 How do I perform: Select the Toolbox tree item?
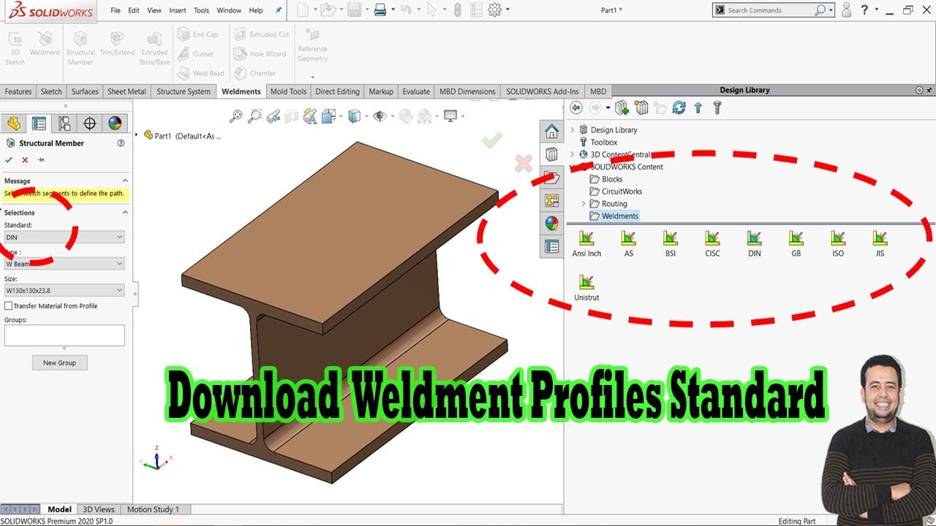tap(604, 142)
